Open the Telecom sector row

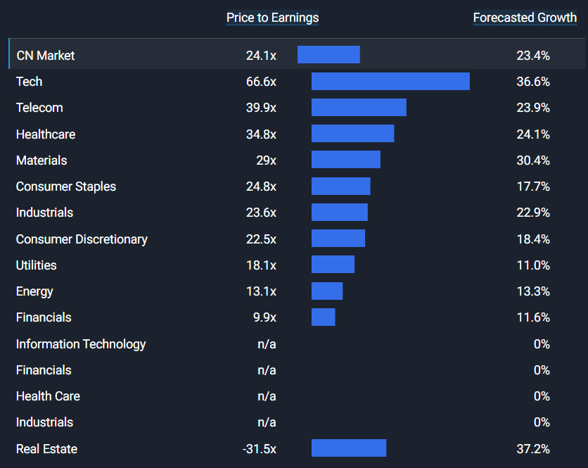pyautogui.click(x=39, y=108)
